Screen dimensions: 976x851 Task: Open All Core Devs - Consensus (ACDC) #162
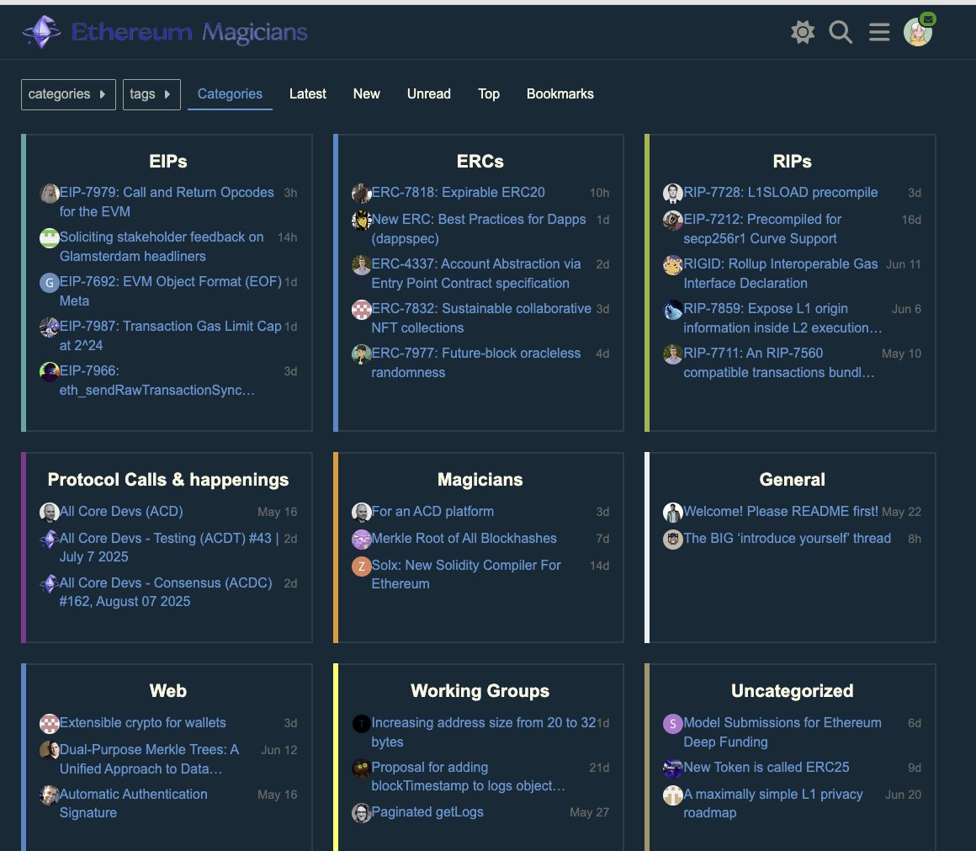[166, 592]
